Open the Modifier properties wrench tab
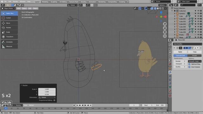The width and height of the screenshot is (203, 114). (170, 73)
